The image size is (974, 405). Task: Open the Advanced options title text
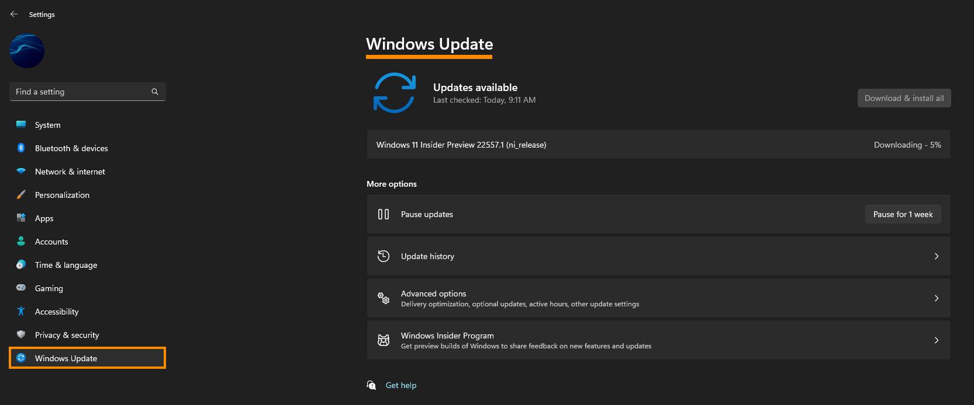(434, 294)
